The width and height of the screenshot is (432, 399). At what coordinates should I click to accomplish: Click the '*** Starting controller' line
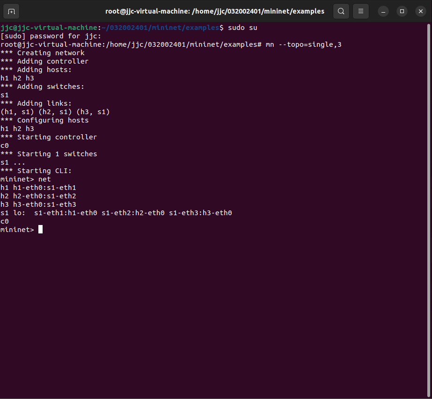(x=49, y=137)
